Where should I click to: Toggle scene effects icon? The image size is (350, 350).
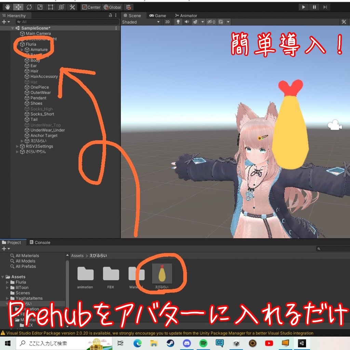(x=195, y=22)
